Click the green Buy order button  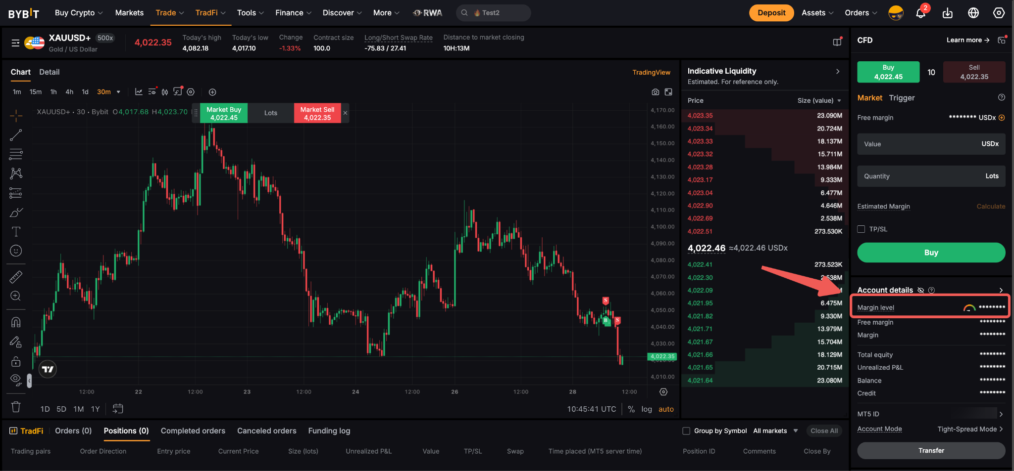click(x=931, y=253)
